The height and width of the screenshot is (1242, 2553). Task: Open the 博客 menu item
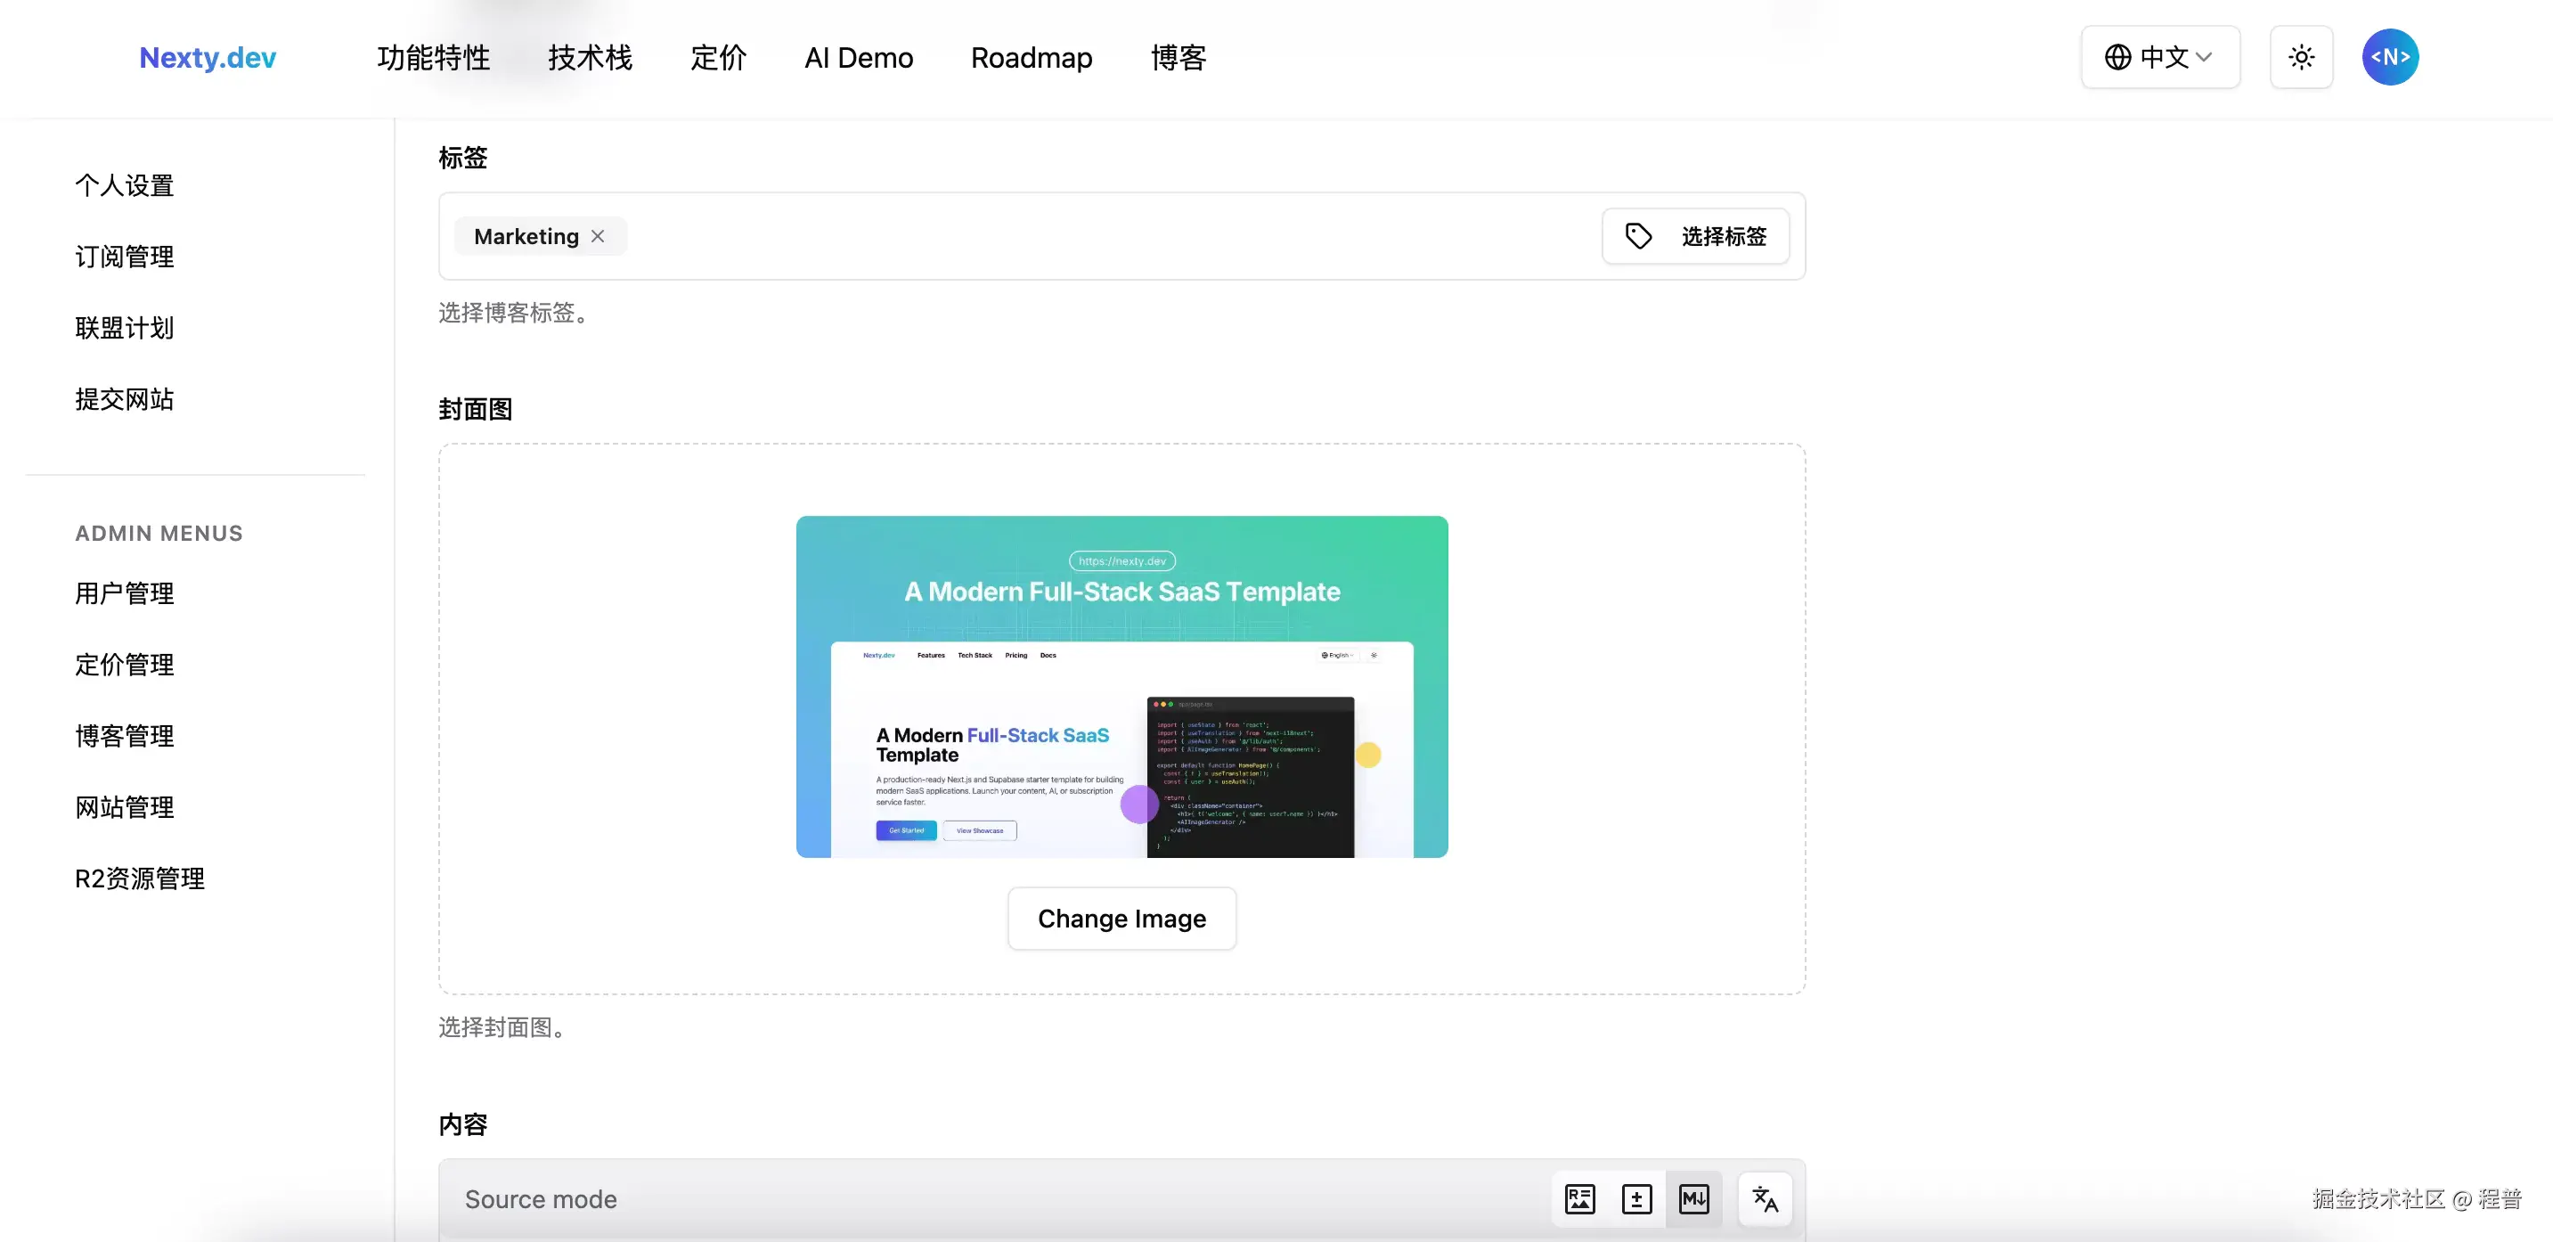pos(1178,58)
